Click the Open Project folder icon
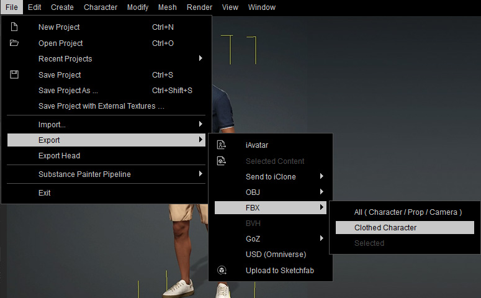This screenshot has height=298, width=481. coord(14,43)
